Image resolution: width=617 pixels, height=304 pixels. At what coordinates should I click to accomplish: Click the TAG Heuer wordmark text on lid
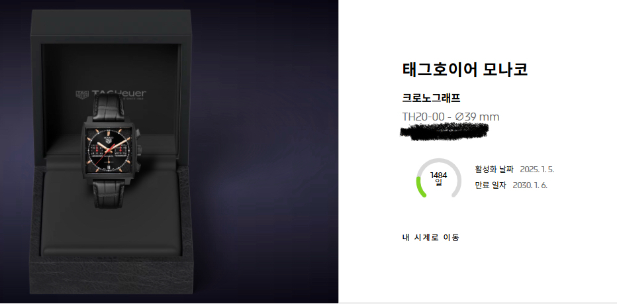pos(119,94)
